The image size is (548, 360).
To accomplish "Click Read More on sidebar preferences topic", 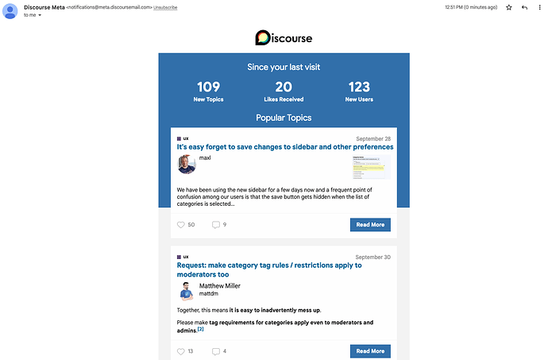I will pos(370,225).
